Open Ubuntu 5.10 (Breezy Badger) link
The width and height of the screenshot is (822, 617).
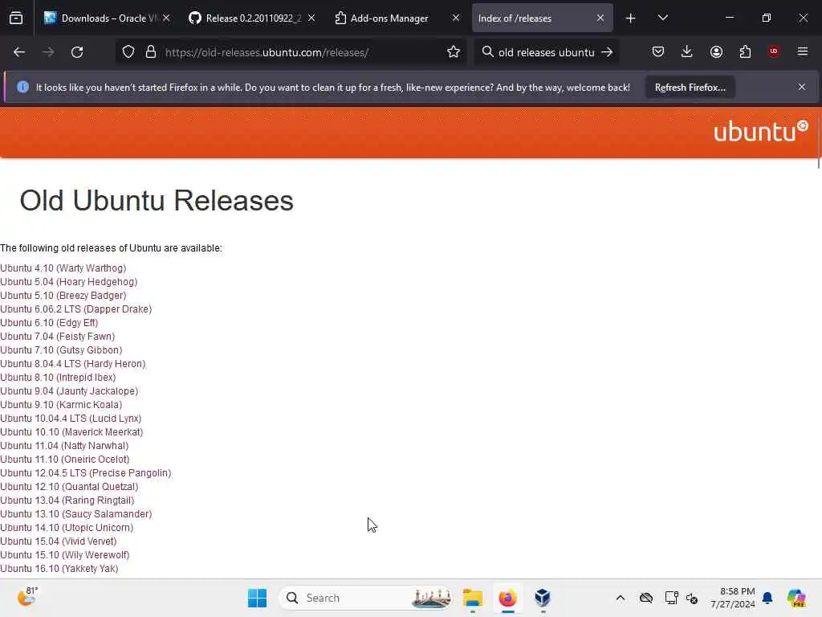click(x=63, y=296)
